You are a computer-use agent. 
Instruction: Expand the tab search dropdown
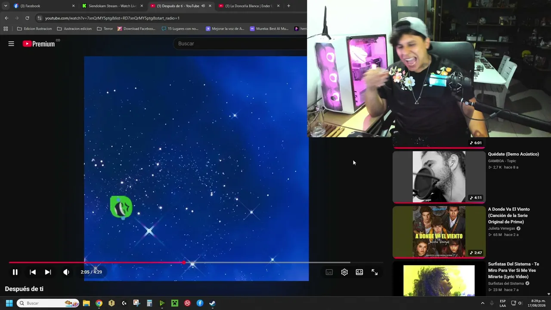tap(6, 6)
